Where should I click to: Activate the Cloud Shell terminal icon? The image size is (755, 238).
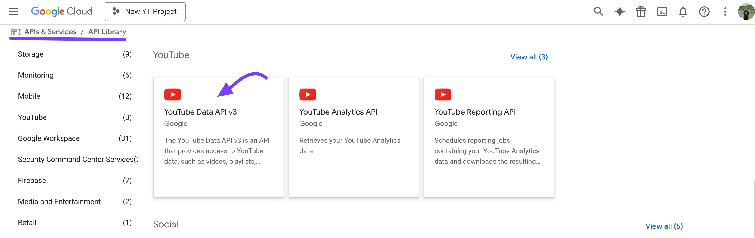[662, 12]
